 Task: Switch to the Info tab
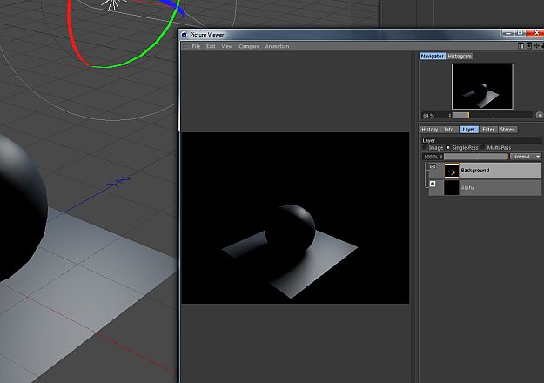coord(449,130)
